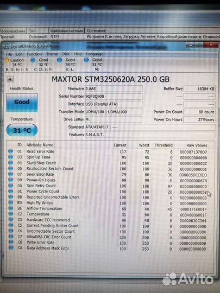Click status icon for Current Pending Sector Count
This screenshot has height=293, width=220.
[x=11, y=226]
